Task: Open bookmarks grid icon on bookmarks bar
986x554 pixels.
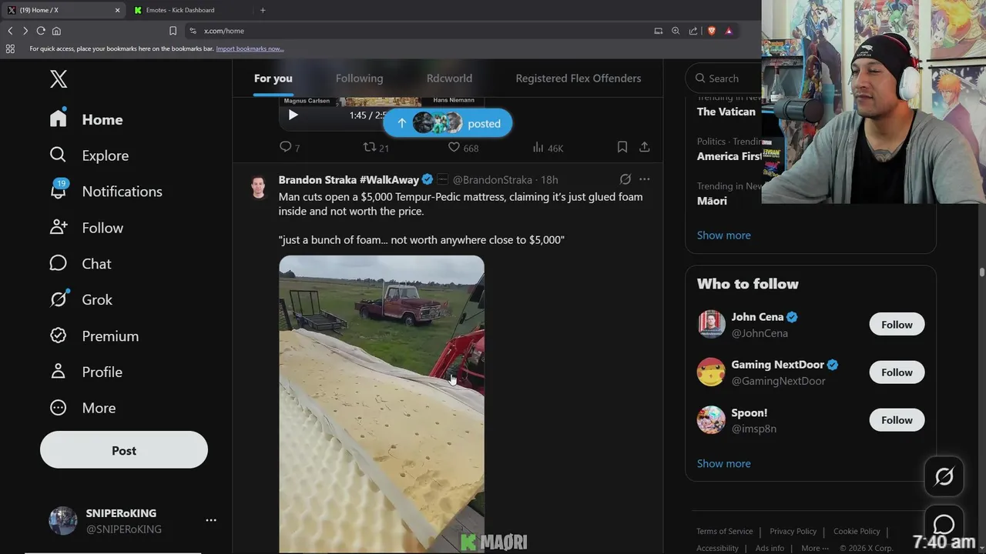Action: [10, 48]
